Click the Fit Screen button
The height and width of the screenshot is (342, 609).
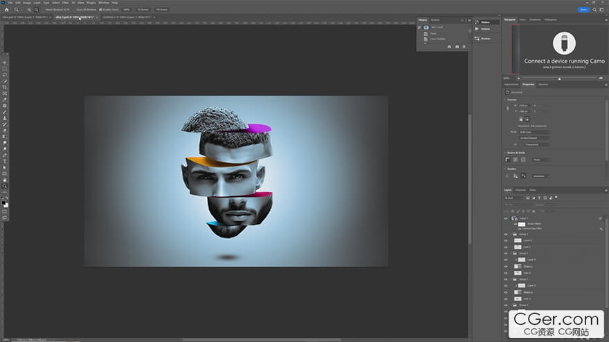[143, 10]
